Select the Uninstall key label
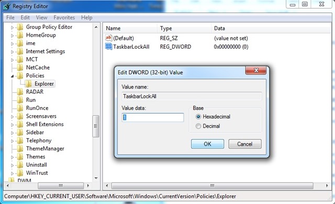 [x=37, y=165]
